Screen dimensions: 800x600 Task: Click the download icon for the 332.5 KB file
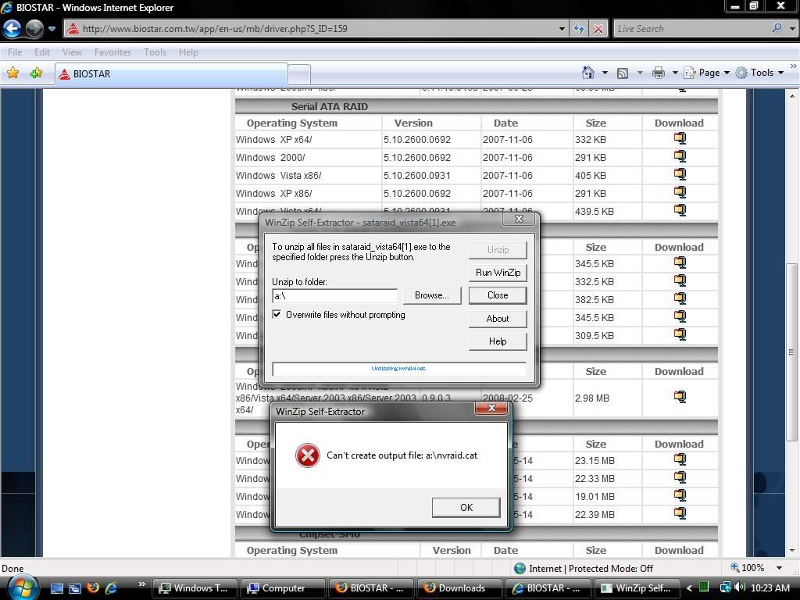click(680, 280)
